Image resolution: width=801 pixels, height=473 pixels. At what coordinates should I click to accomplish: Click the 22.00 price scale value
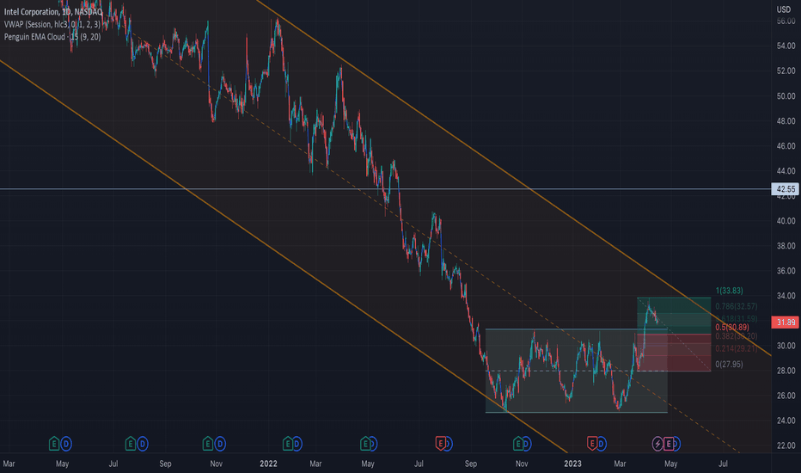(x=786, y=445)
